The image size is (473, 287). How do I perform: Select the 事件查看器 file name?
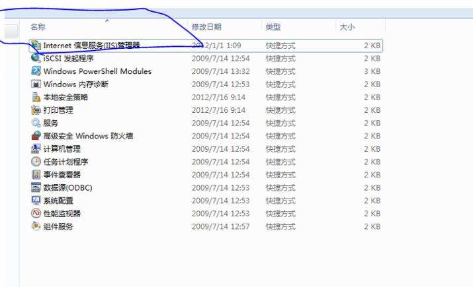coord(62,175)
